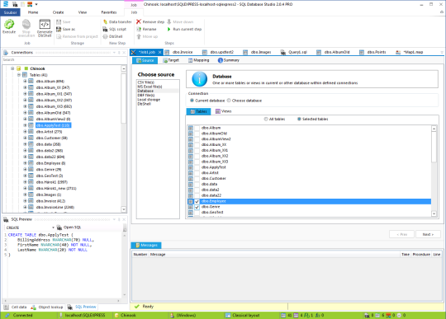Check the dbo.Album checkbox in list
Image resolution: width=446 pixels, height=319 pixels.
[x=197, y=128]
